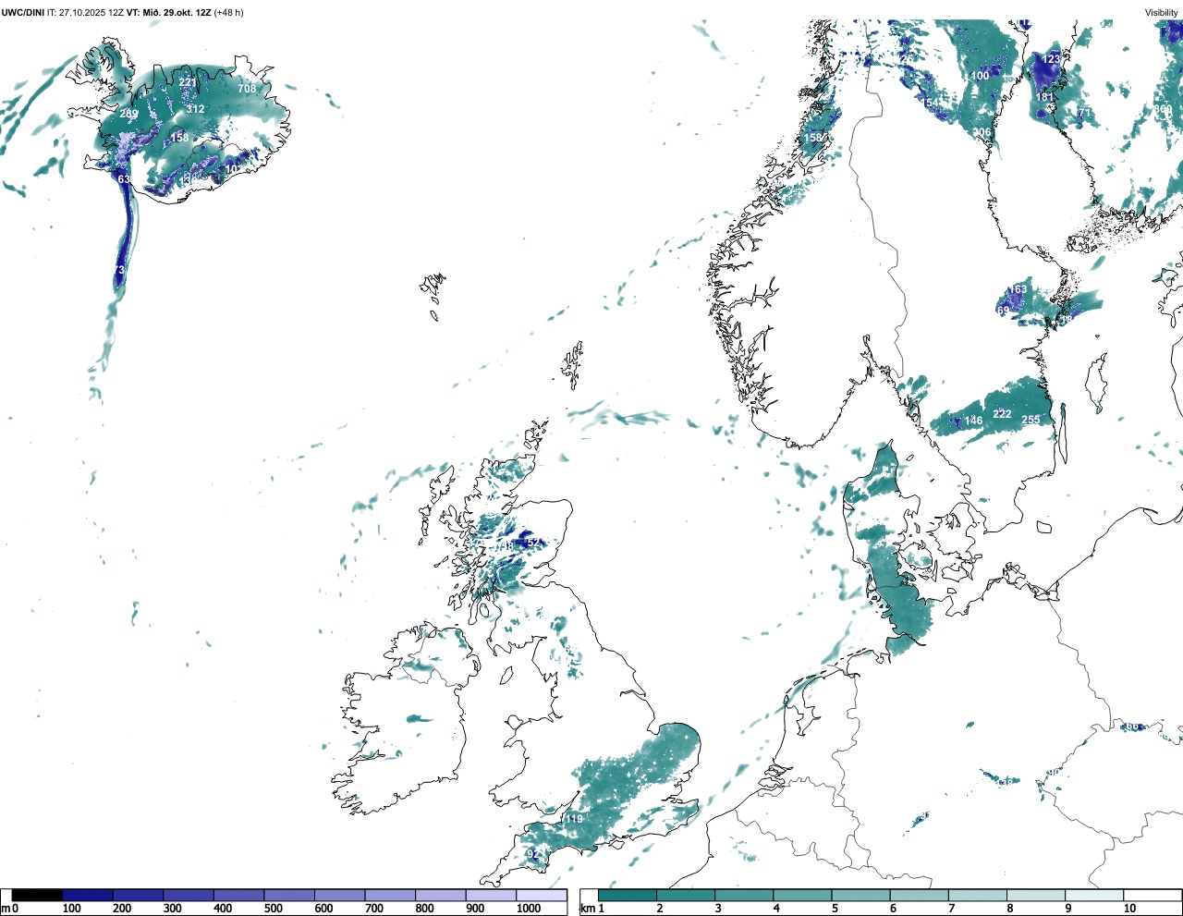Click the 2–3 km teal legend swatch
Screen dimensions: 1183x916
[x=686, y=895]
